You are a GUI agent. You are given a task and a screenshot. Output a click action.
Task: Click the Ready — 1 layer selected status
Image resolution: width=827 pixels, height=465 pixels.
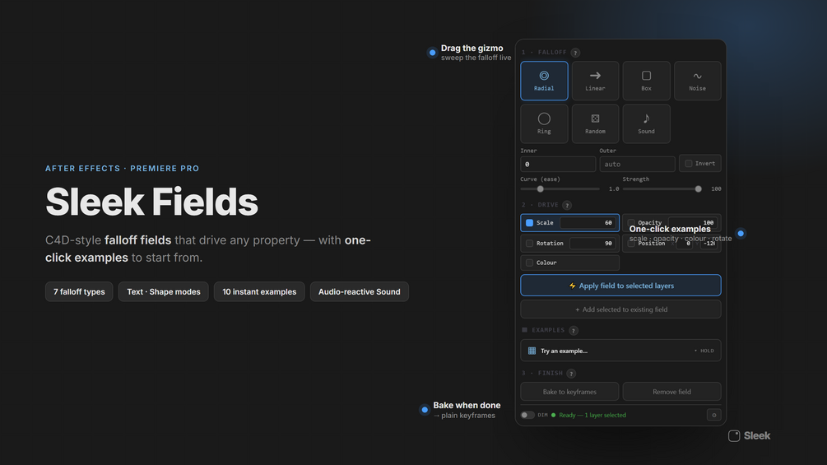592,415
